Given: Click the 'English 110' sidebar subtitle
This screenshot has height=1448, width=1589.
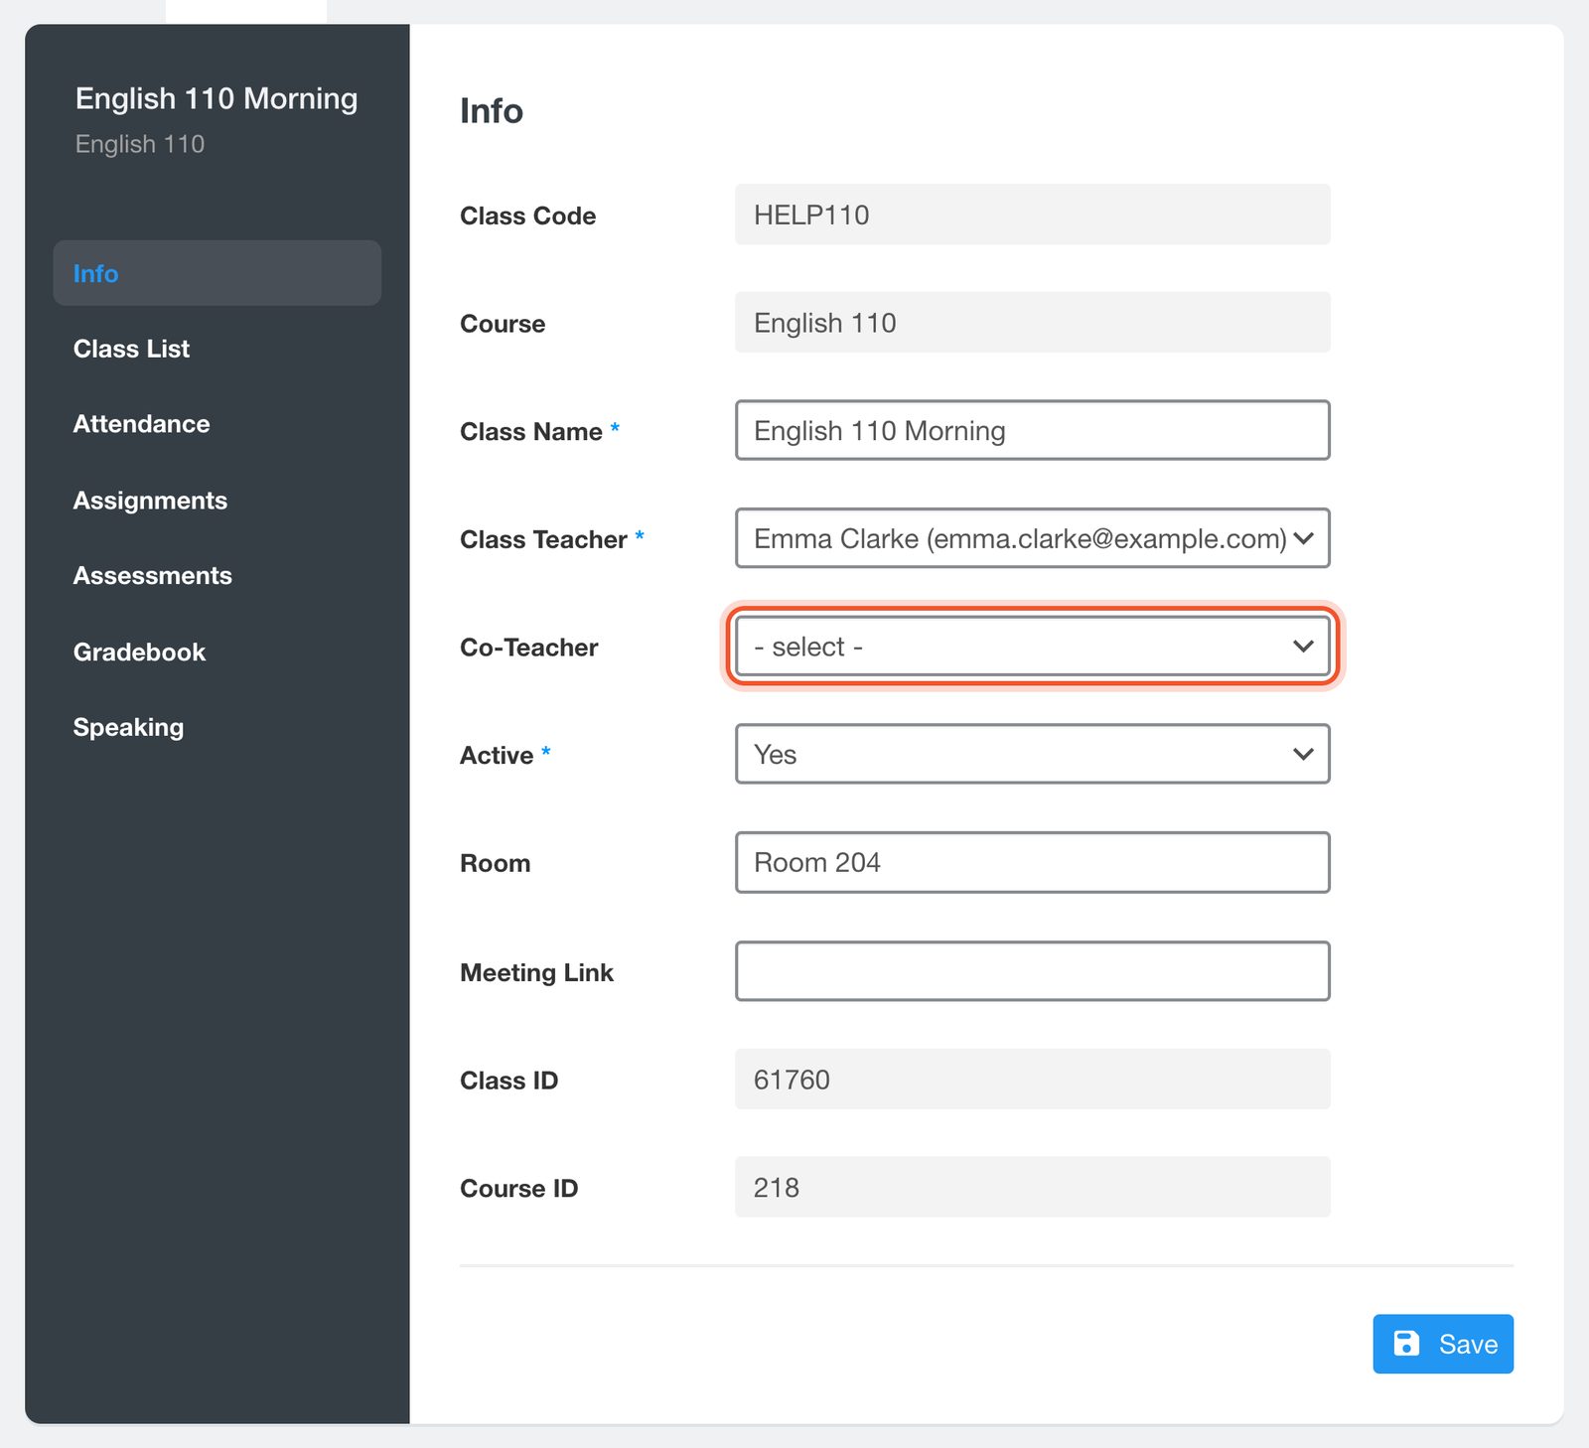Looking at the screenshot, I should 140,144.
